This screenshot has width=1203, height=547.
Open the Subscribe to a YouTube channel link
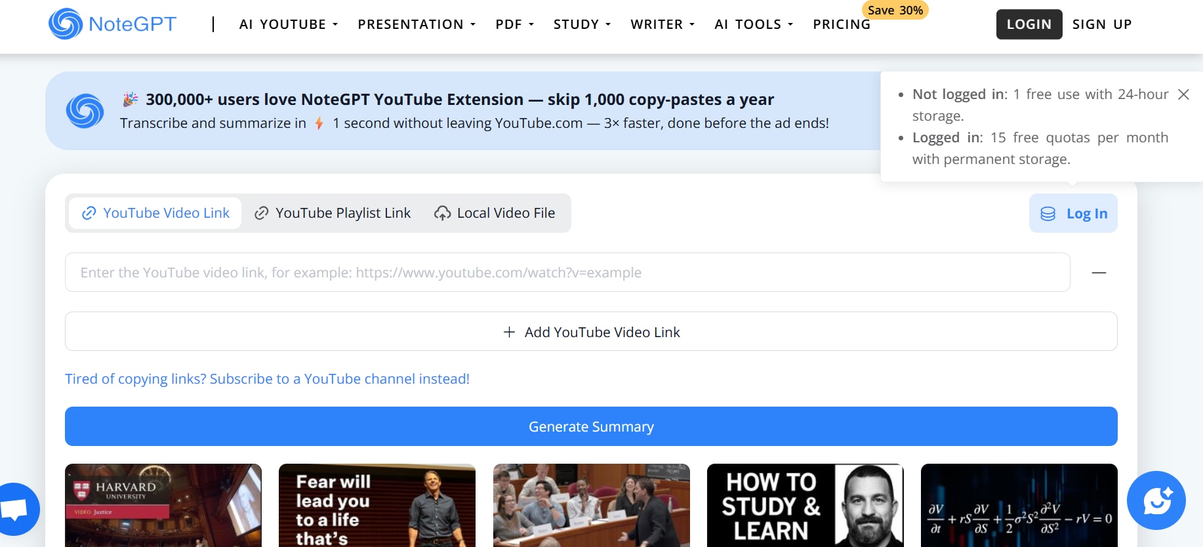click(267, 379)
